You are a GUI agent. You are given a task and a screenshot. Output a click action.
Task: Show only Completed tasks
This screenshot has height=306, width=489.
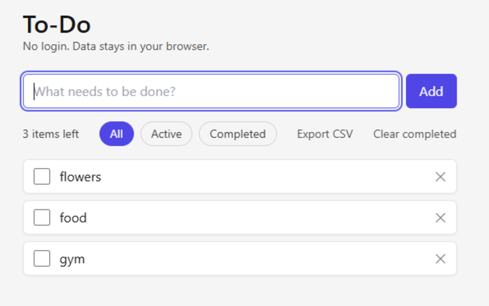238,134
